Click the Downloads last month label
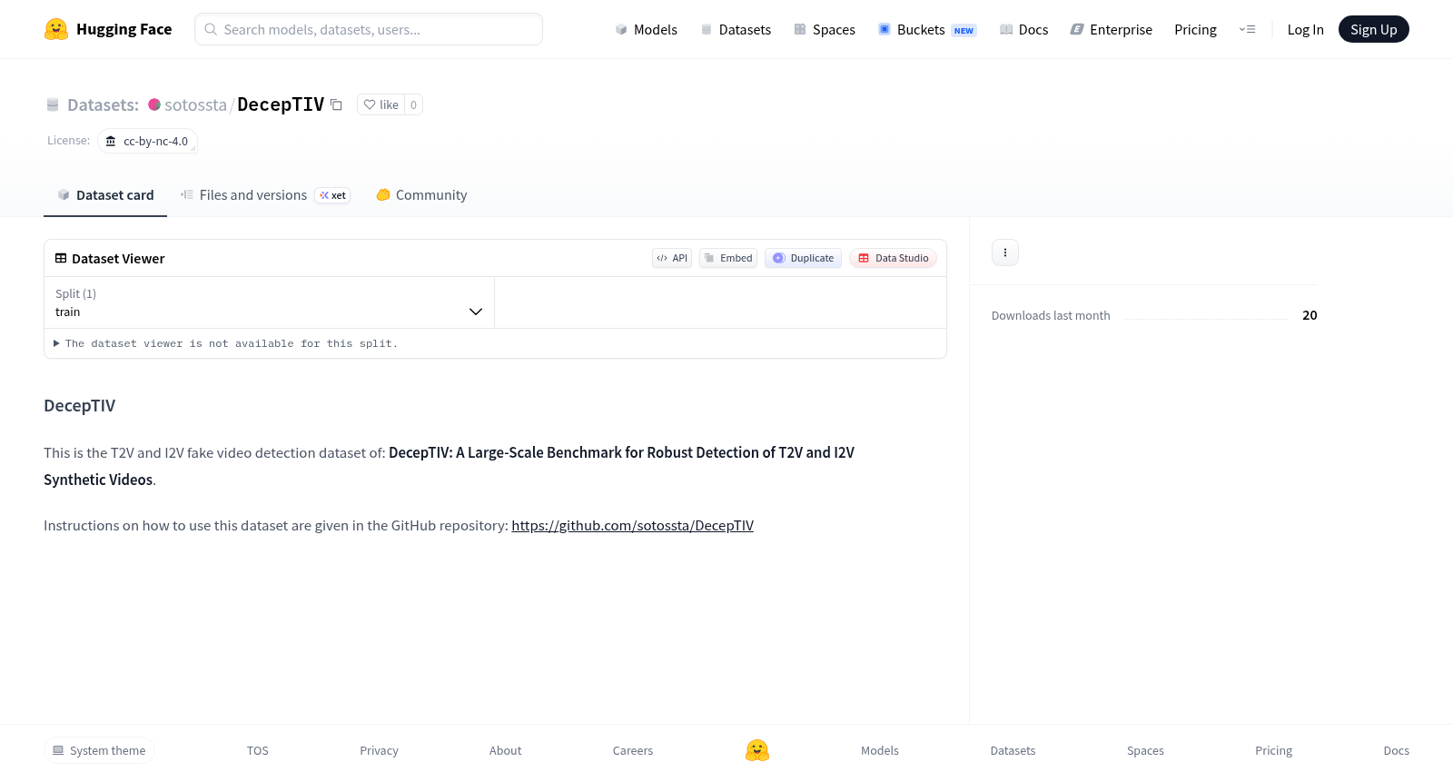Image resolution: width=1453 pixels, height=782 pixels. (1051, 315)
